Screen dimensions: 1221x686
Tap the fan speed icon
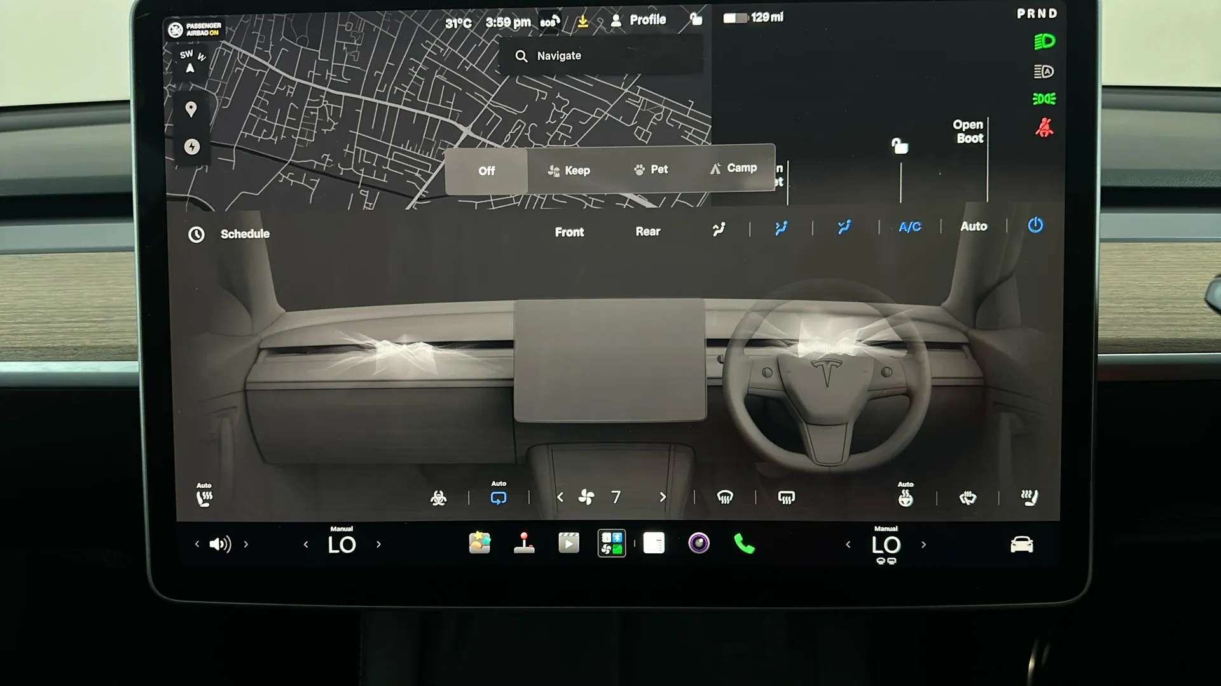pos(586,497)
